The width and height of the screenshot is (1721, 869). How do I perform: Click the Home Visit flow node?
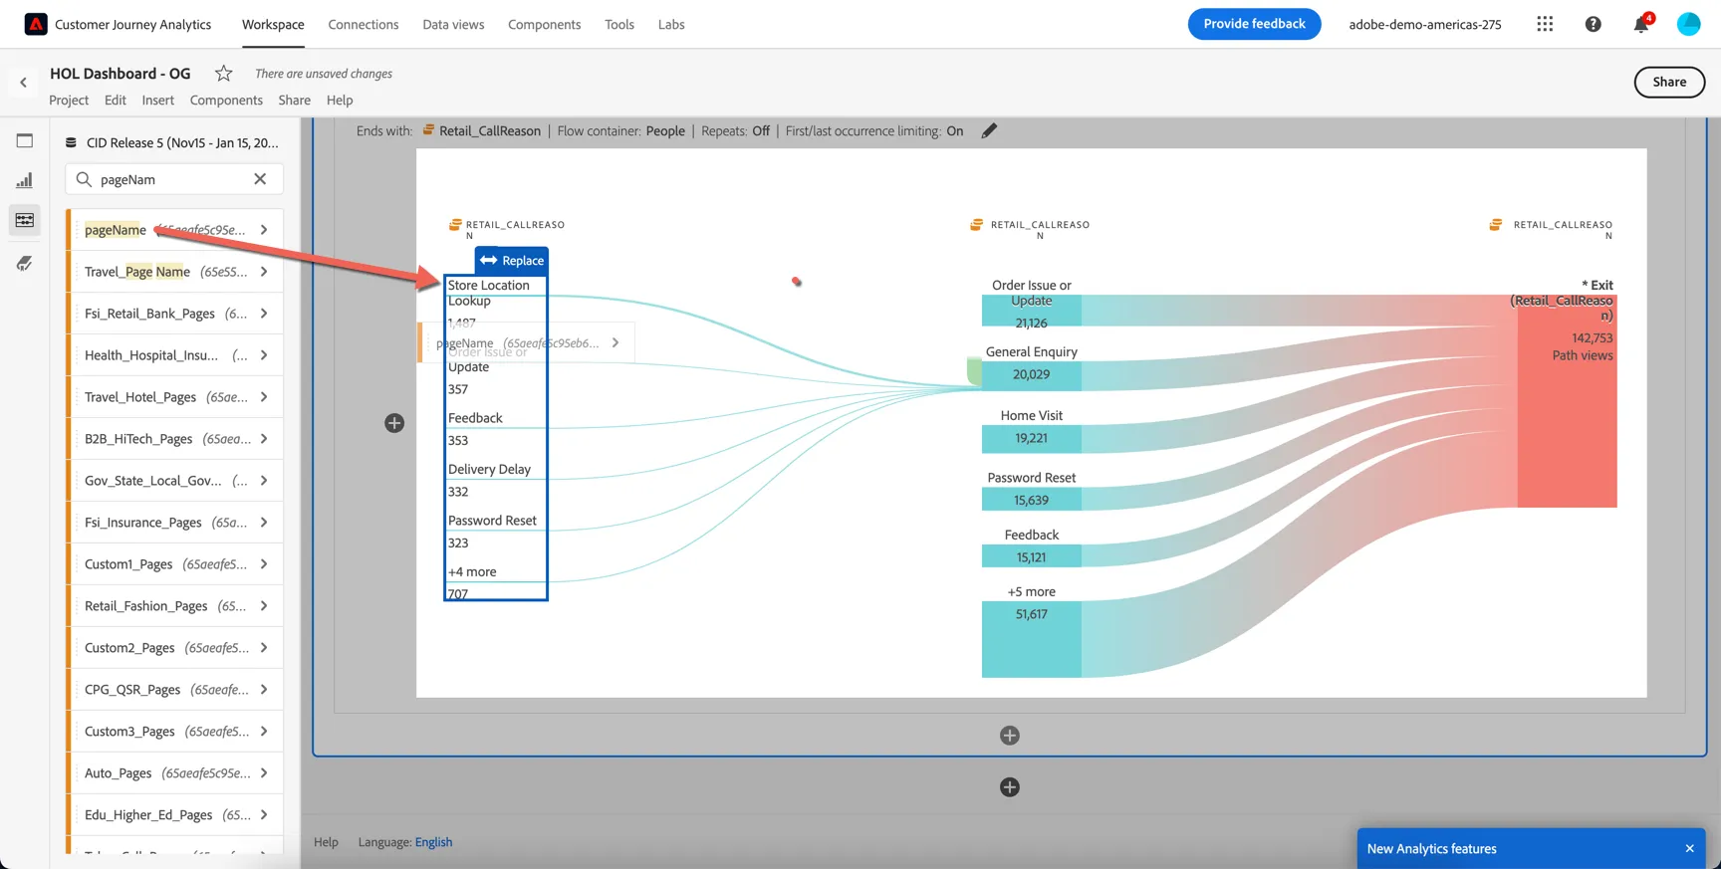(1031, 438)
